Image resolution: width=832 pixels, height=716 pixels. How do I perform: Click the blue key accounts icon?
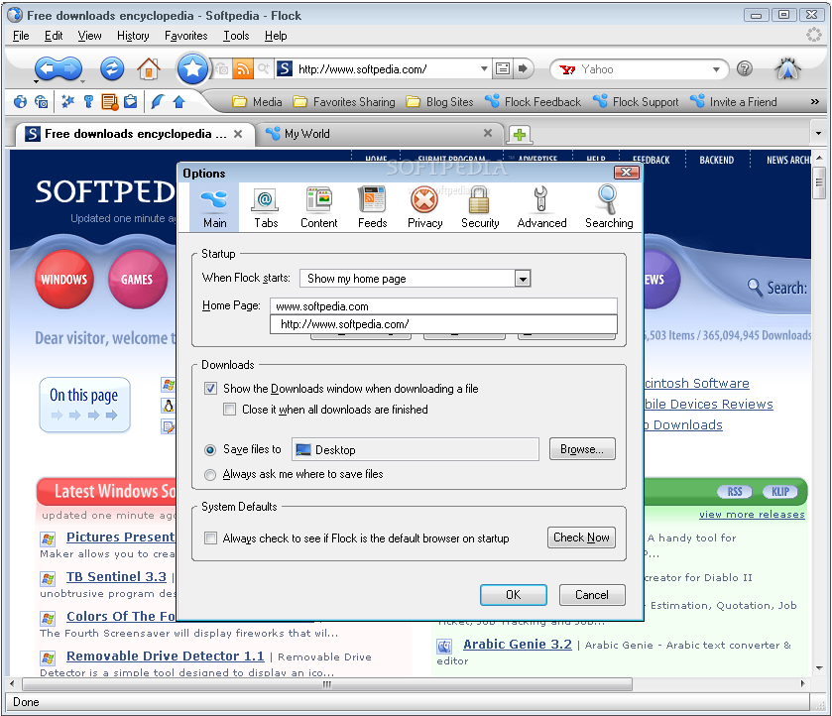click(88, 101)
